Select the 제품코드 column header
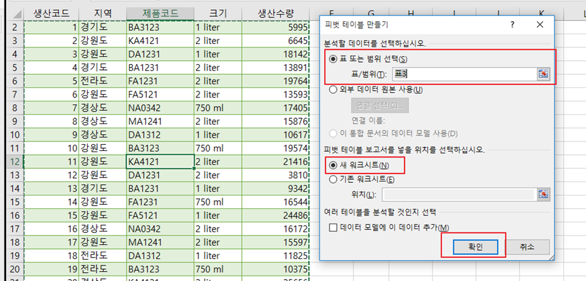The width and height of the screenshot is (586, 281). pyautogui.click(x=160, y=14)
